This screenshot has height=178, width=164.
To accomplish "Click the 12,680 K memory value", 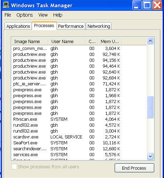I will [x=111, y=149].
